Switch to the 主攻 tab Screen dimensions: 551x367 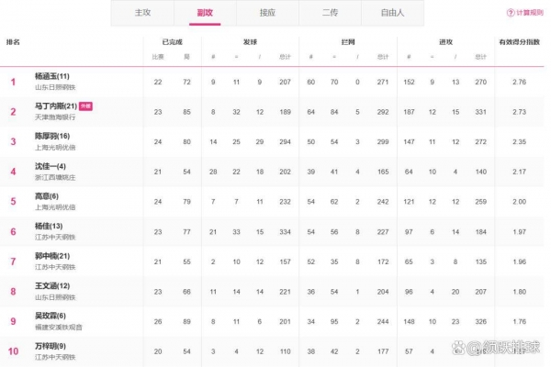[x=142, y=13]
